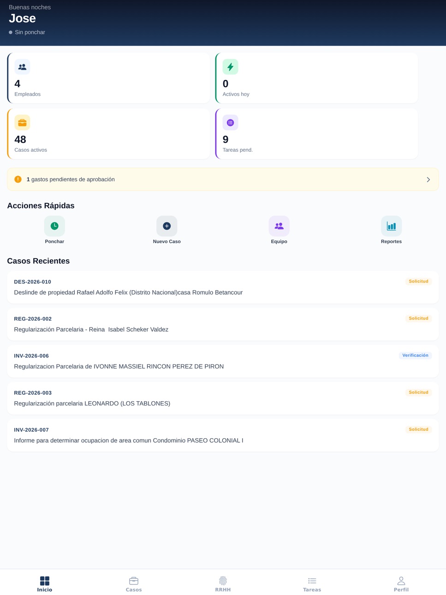Click the RRHH fingerprint icon
The width and height of the screenshot is (446, 595).
click(x=223, y=581)
